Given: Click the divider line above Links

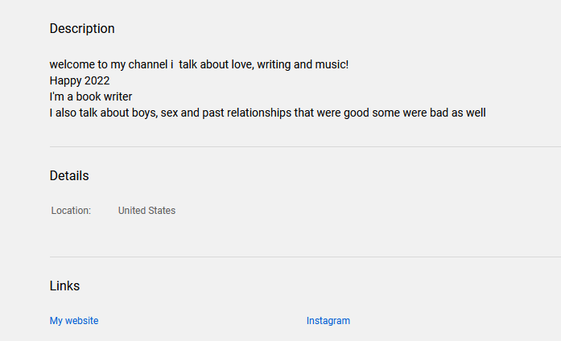Looking at the screenshot, I should pyautogui.click(x=305, y=257).
